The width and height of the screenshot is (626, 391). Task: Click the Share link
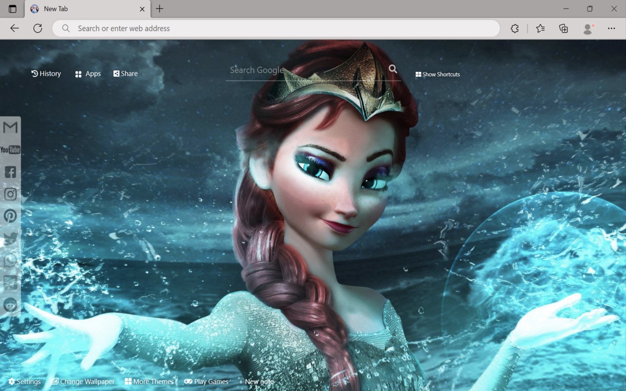point(125,74)
